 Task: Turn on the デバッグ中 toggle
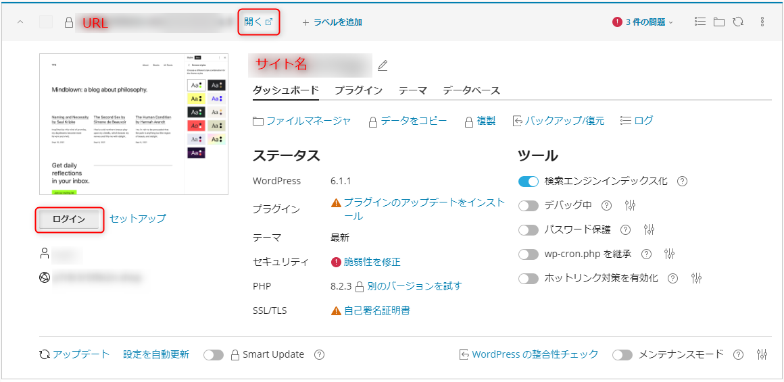point(528,205)
